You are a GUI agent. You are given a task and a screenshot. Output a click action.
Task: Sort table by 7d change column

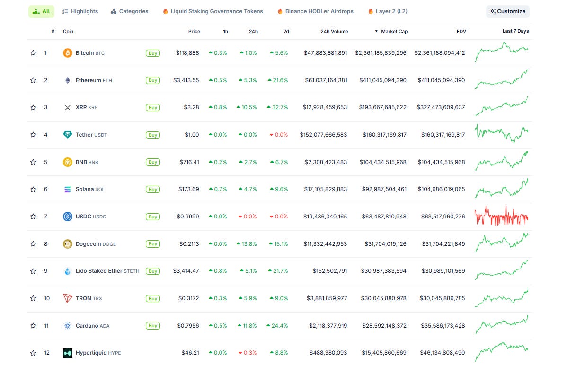pos(286,31)
